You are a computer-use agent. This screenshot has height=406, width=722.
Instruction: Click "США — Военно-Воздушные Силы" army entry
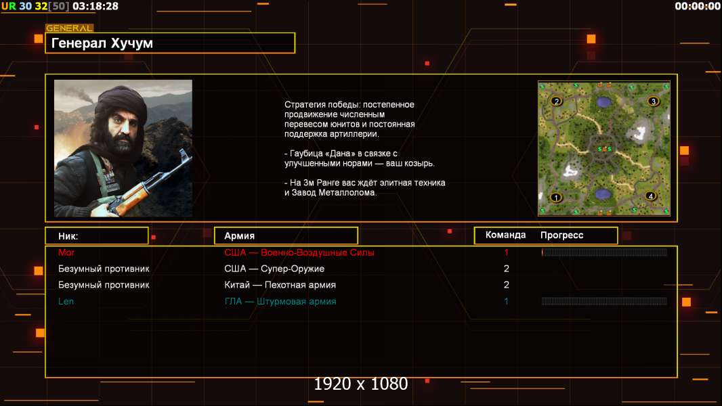(x=299, y=252)
